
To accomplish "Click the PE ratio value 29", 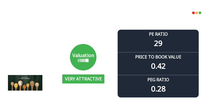I will pos(158,43).
